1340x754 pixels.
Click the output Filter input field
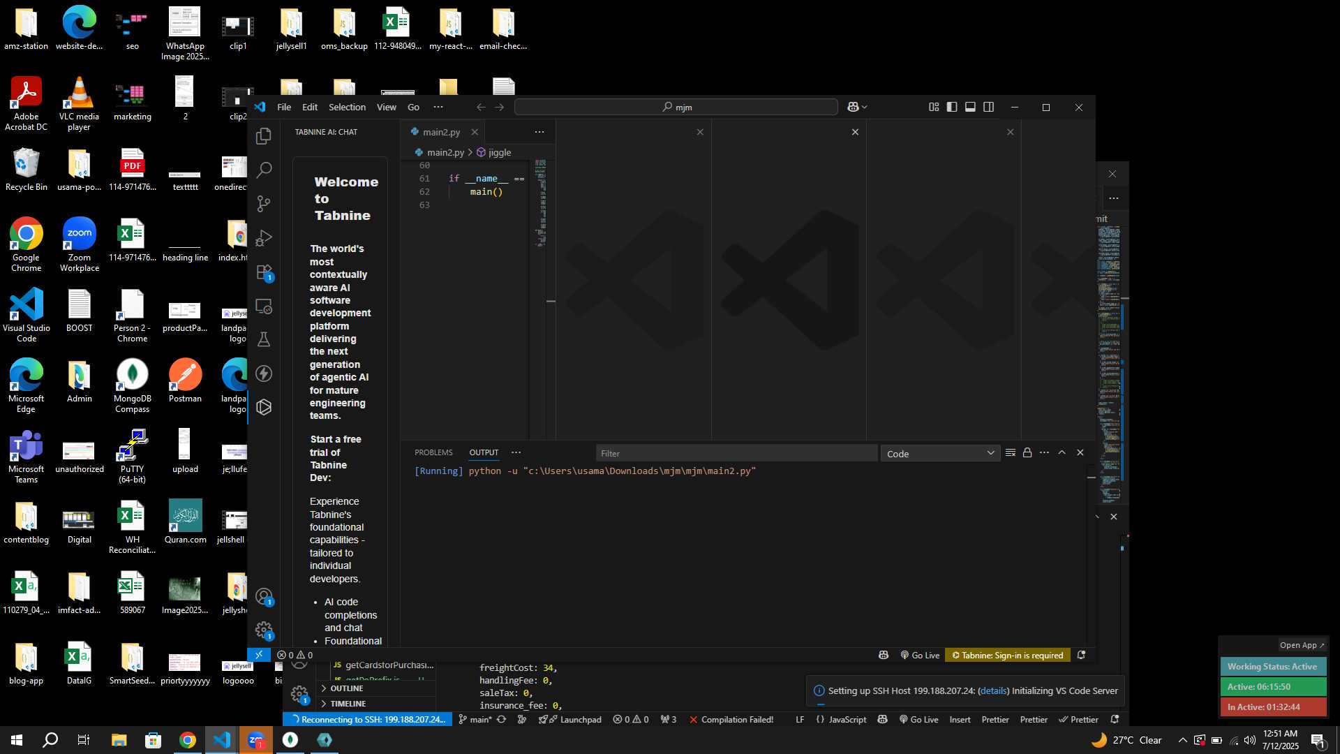tap(736, 453)
